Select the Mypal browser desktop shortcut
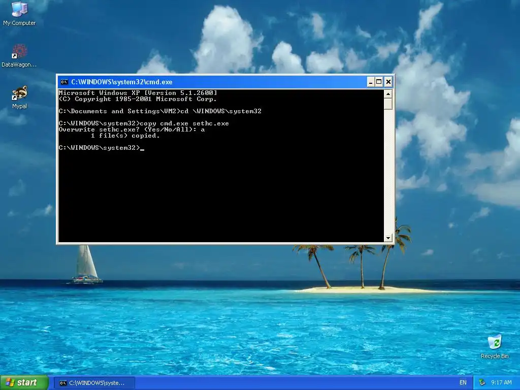This screenshot has height=390, width=520. point(19,97)
